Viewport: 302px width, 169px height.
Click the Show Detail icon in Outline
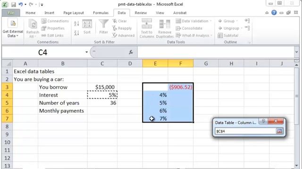click(247, 21)
